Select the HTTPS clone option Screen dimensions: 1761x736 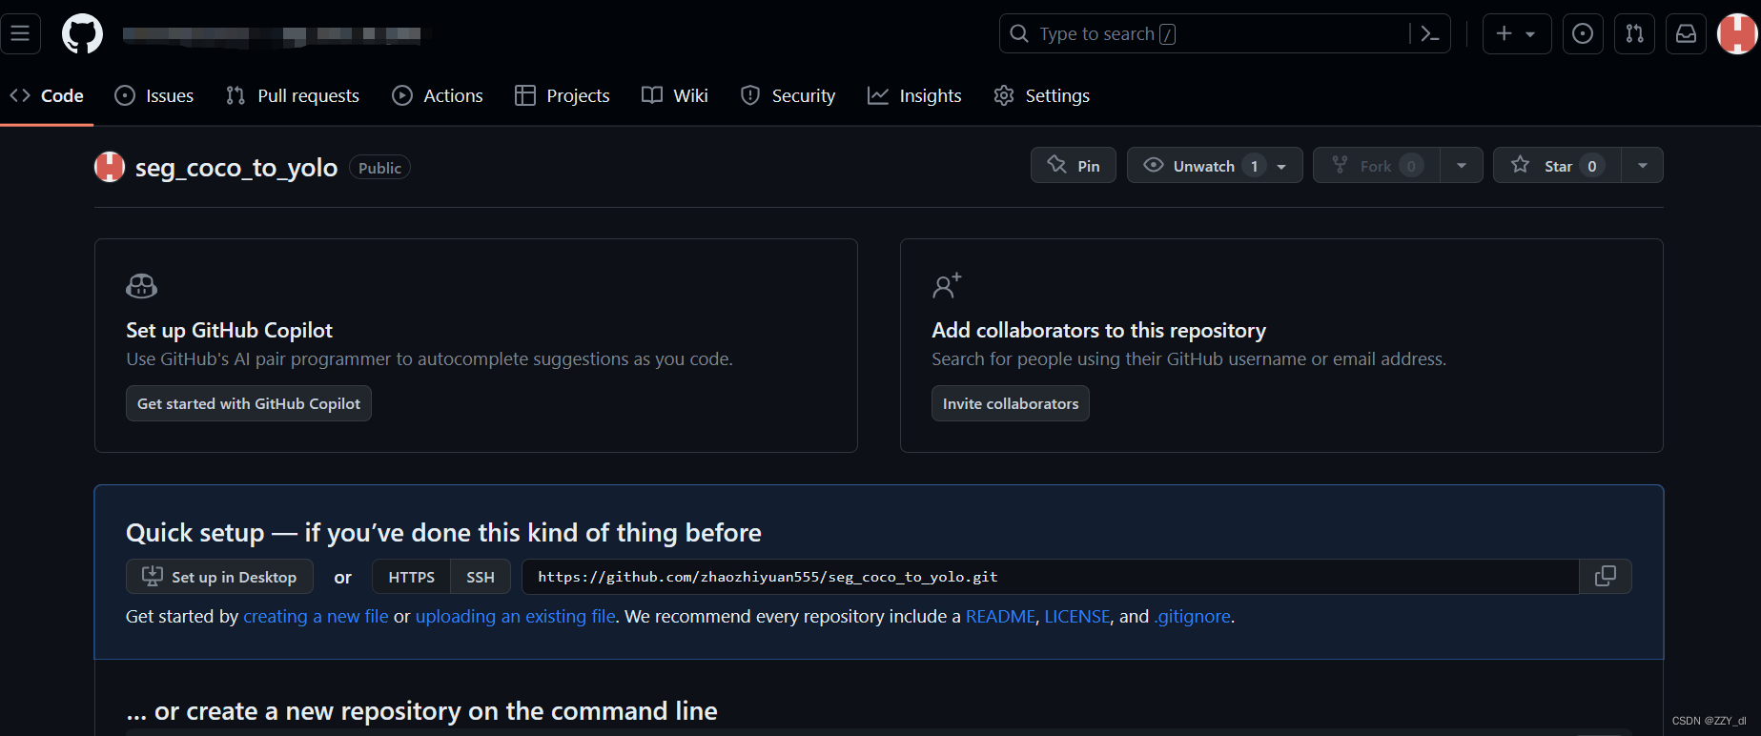point(411,577)
